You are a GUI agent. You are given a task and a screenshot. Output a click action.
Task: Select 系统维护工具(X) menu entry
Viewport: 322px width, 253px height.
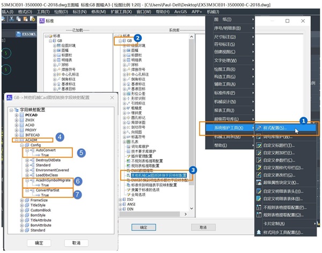tap(230, 128)
